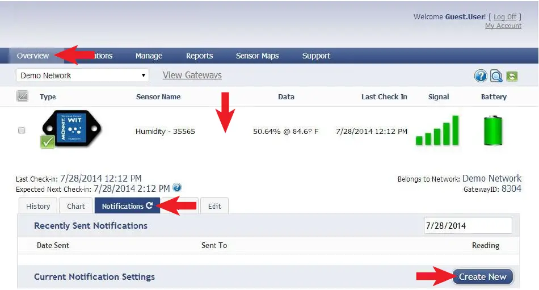539x290 pixels.
Task: Click the Type column header
Action: (48, 96)
